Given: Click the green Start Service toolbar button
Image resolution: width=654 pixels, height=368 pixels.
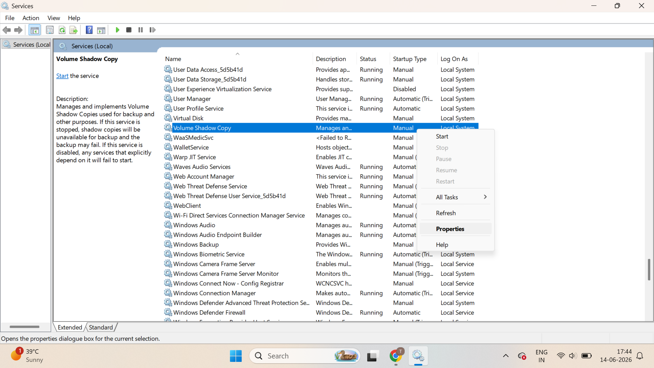Looking at the screenshot, I should click(x=118, y=30).
